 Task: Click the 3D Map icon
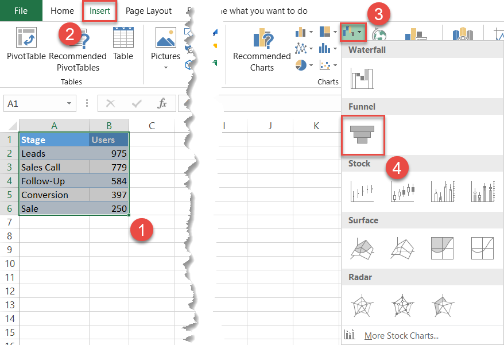[463, 34]
